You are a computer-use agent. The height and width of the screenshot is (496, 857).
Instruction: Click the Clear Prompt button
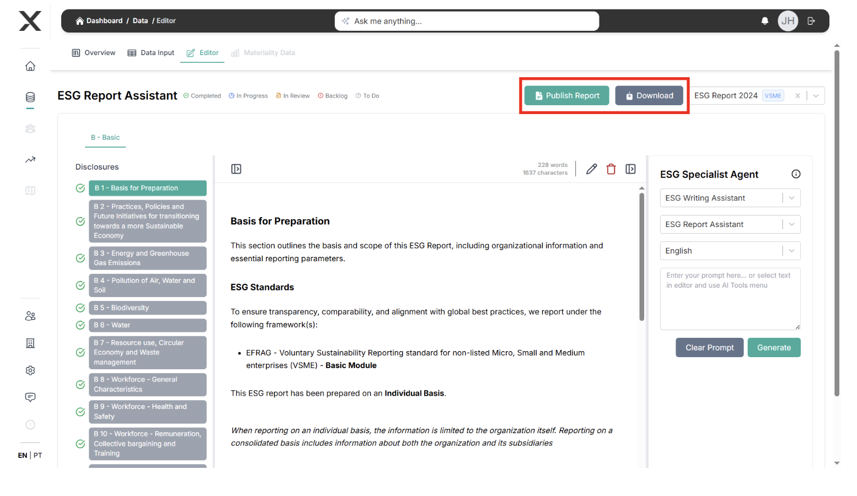click(x=710, y=348)
